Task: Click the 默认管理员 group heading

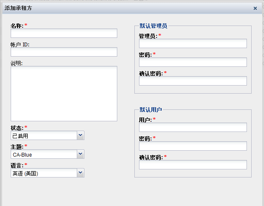Action: pyautogui.click(x=153, y=26)
